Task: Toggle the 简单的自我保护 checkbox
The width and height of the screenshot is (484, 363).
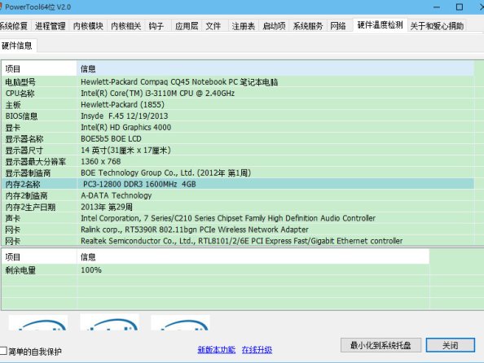Action: tap(3, 351)
